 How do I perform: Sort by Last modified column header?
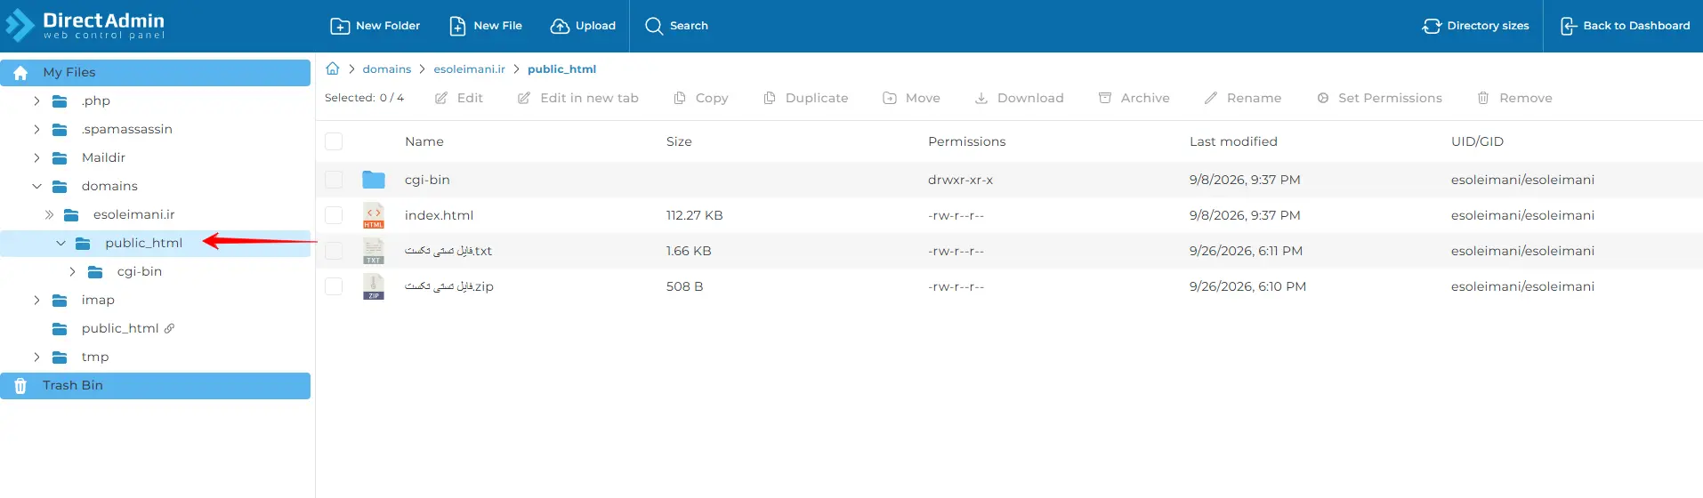1233,141
